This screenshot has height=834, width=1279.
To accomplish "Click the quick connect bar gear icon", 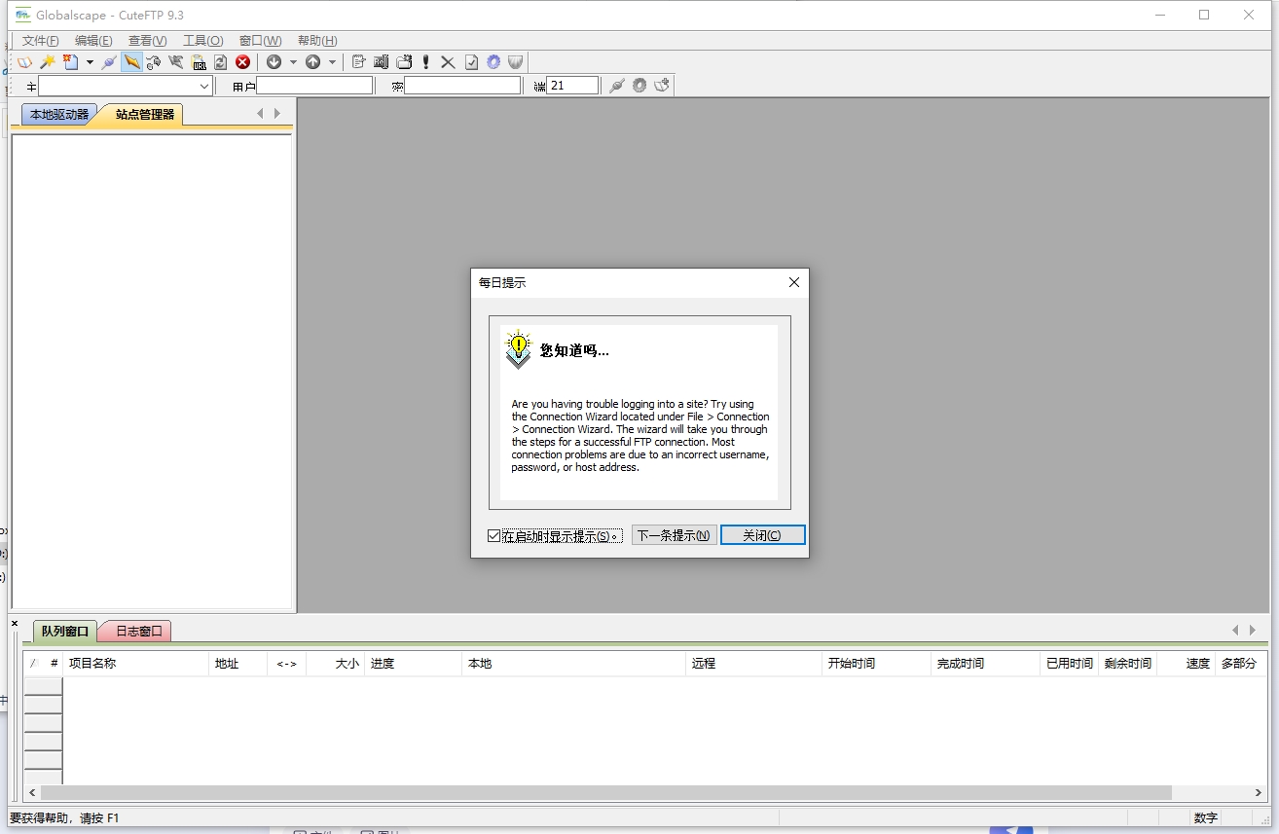I will [x=639, y=86].
